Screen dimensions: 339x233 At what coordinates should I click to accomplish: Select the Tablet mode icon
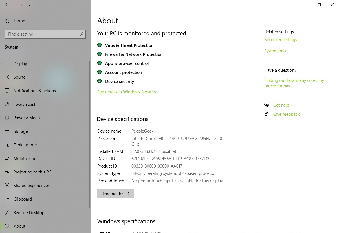click(7, 145)
